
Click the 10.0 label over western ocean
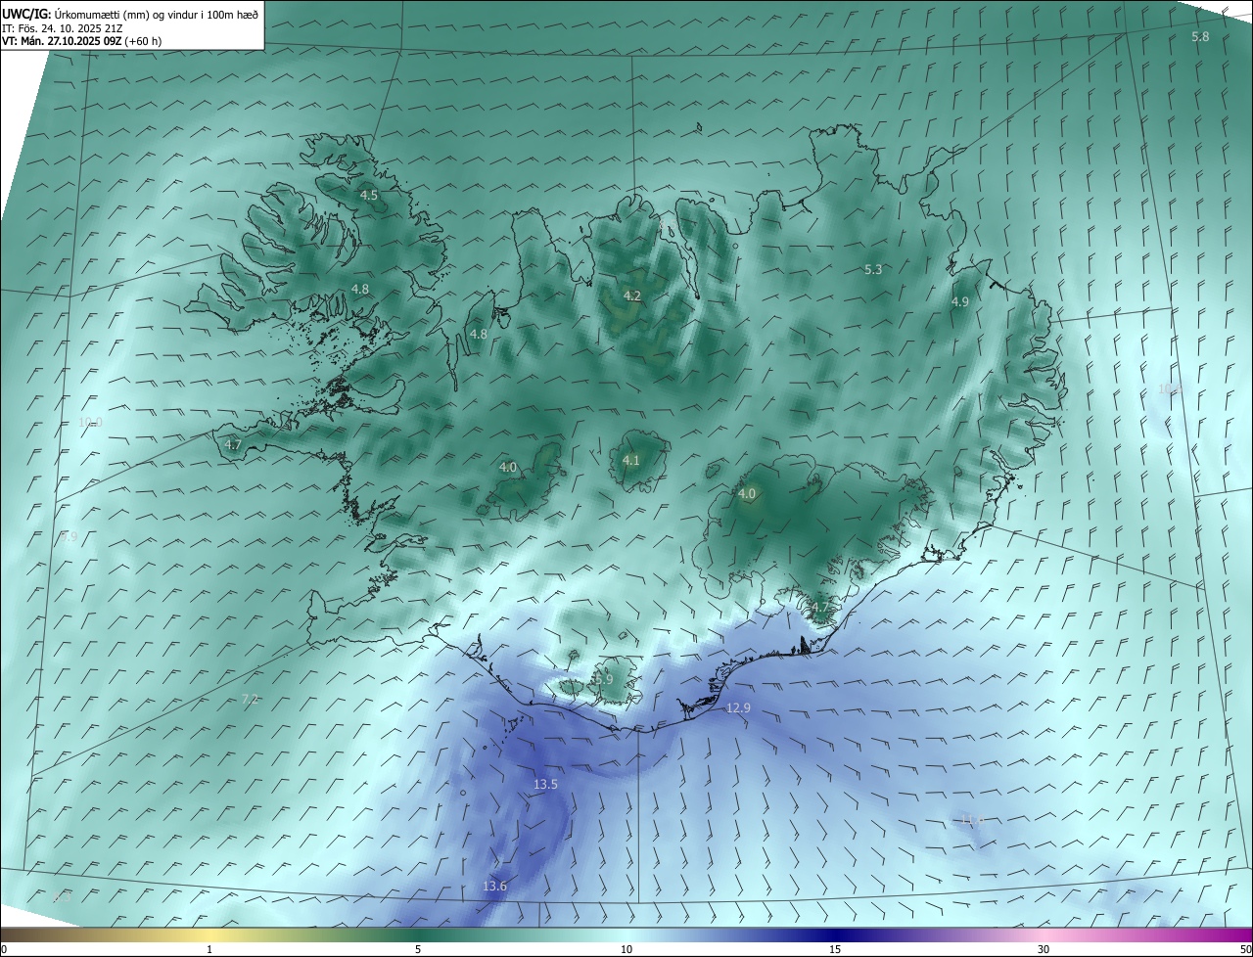coord(90,423)
